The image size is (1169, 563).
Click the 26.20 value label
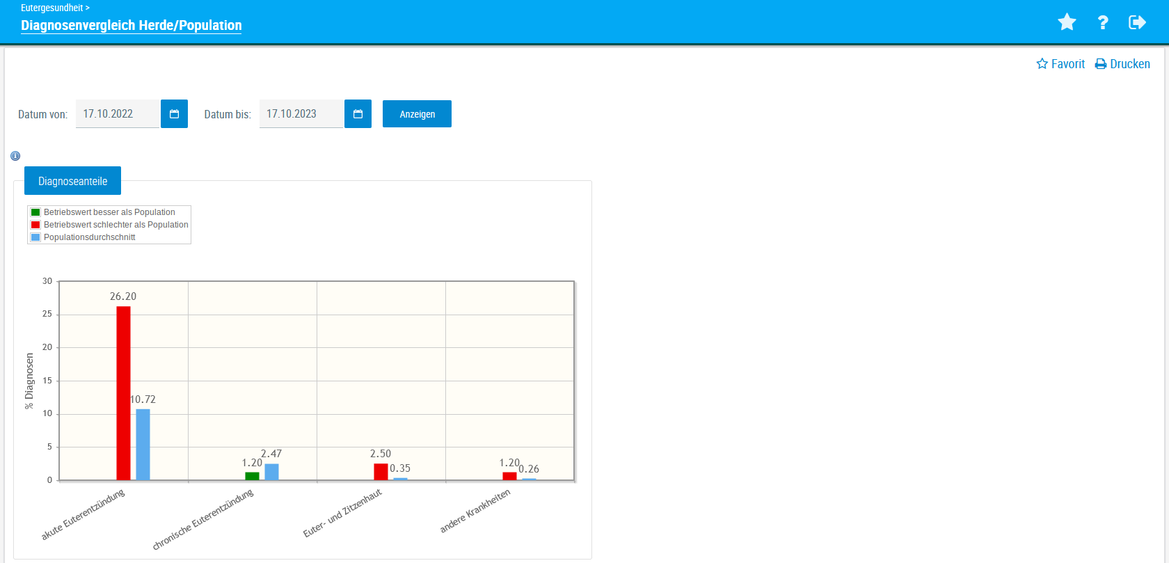click(123, 296)
